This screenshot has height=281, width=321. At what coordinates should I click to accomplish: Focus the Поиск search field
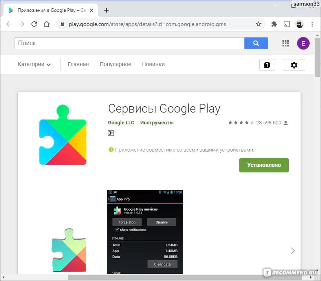[129, 43]
